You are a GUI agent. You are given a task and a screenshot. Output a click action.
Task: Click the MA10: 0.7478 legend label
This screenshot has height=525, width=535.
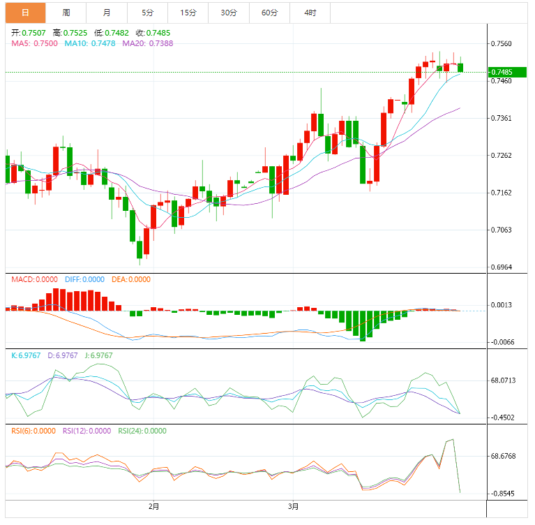91,43
